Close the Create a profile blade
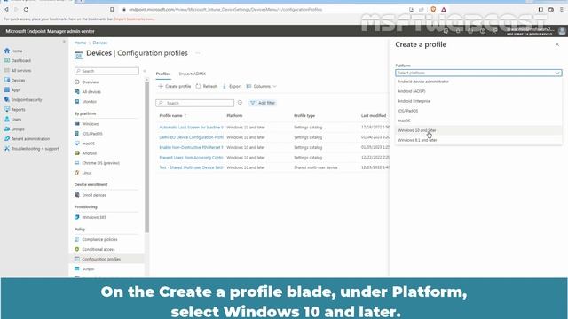This screenshot has width=568, height=319. pos(557,44)
